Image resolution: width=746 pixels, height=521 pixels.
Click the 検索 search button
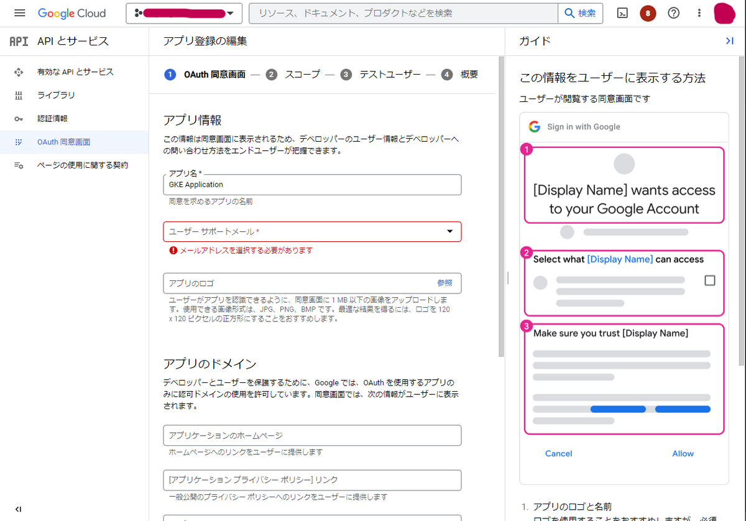coord(580,13)
